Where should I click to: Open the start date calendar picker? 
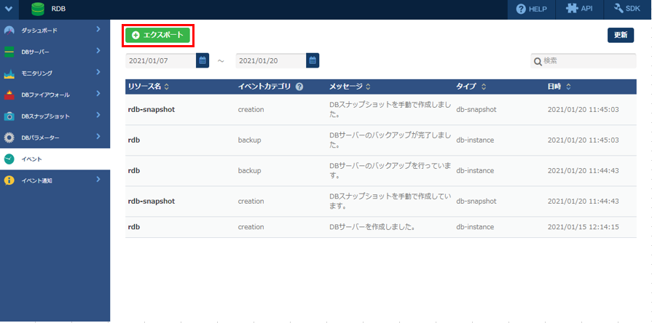pos(203,60)
